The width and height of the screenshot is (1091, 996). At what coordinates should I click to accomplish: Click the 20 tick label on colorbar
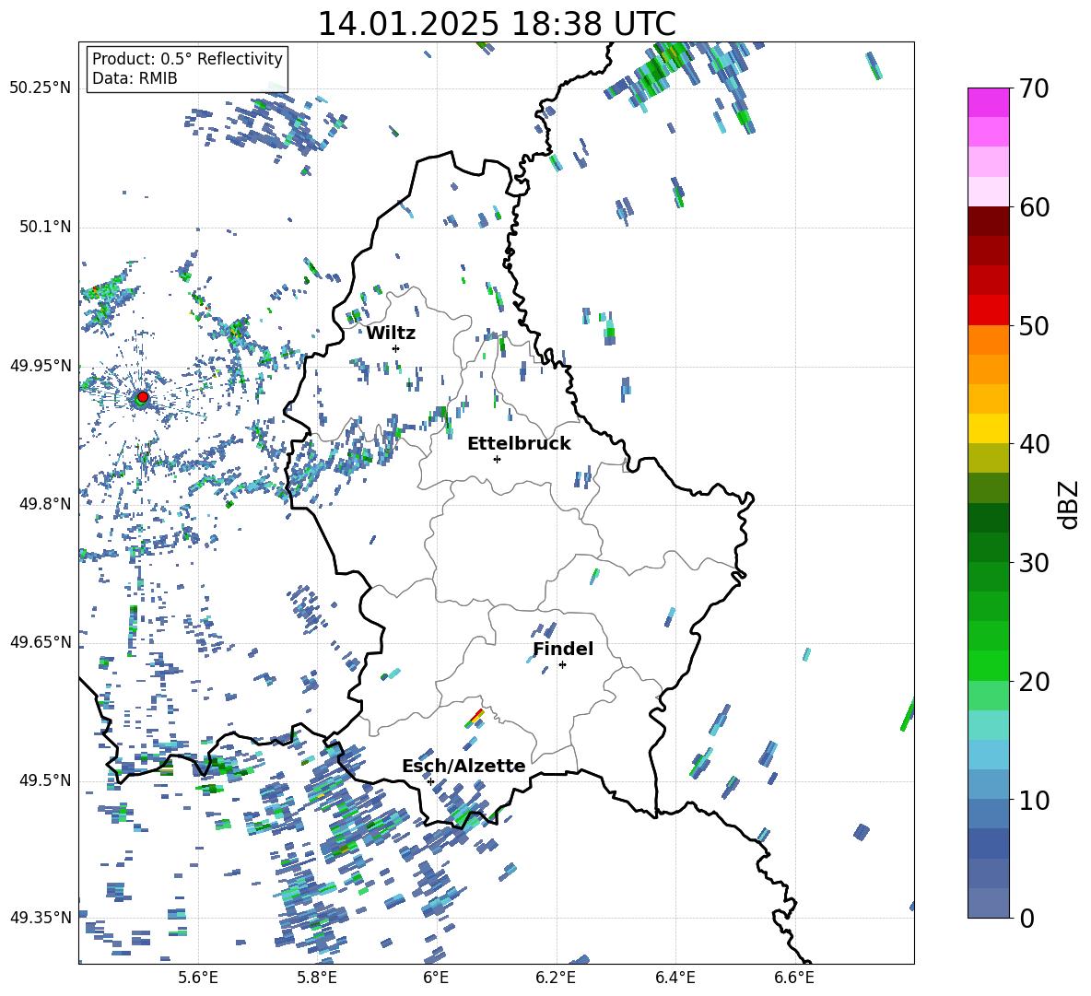(1034, 682)
